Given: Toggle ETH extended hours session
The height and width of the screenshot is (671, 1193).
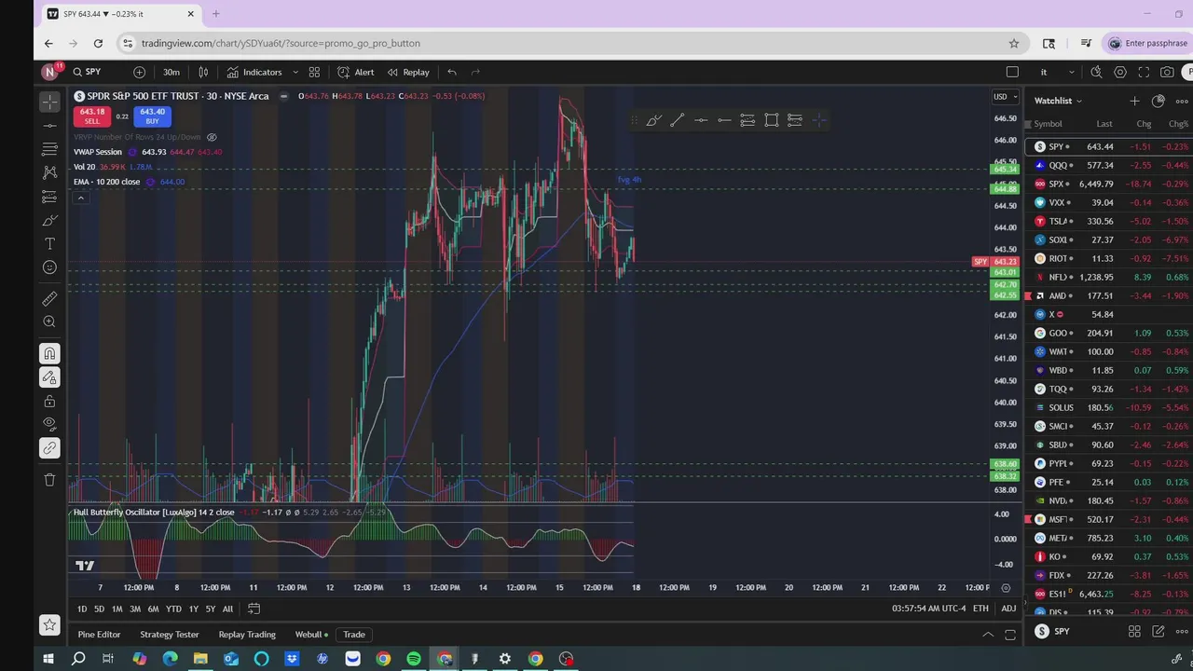Looking at the screenshot, I should [980, 609].
